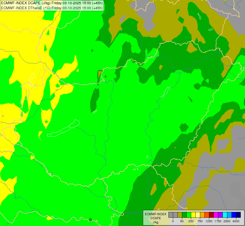Click legend scale value 50
This screenshot has height=226, width=245.
pos(182,221)
